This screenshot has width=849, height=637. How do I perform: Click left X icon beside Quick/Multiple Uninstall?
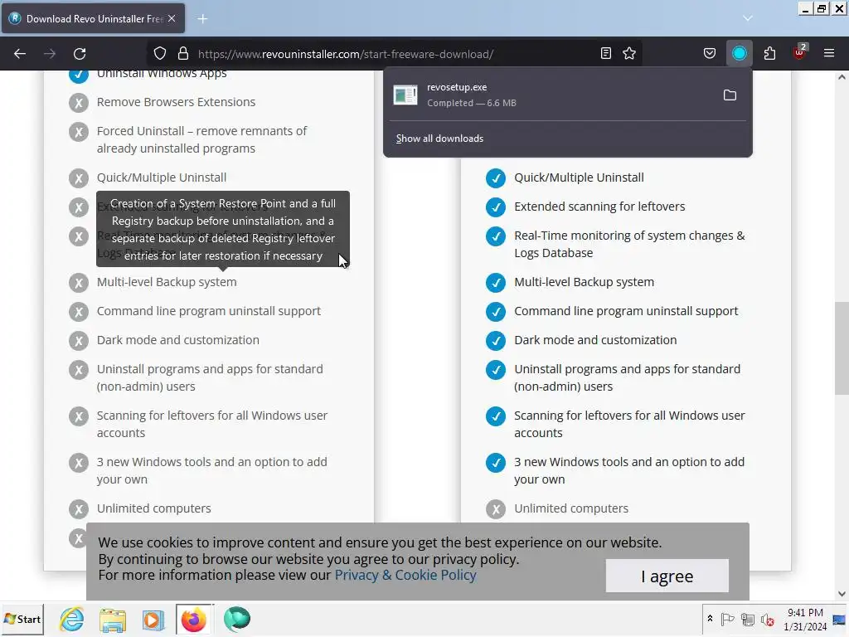point(79,178)
